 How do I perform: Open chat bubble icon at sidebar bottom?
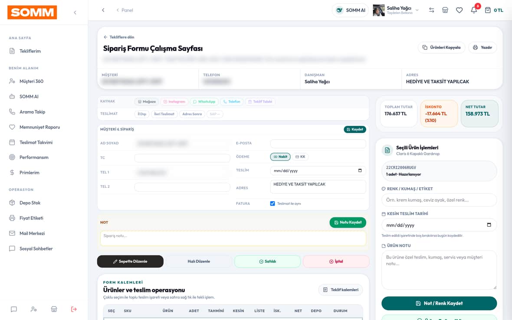[14, 309]
